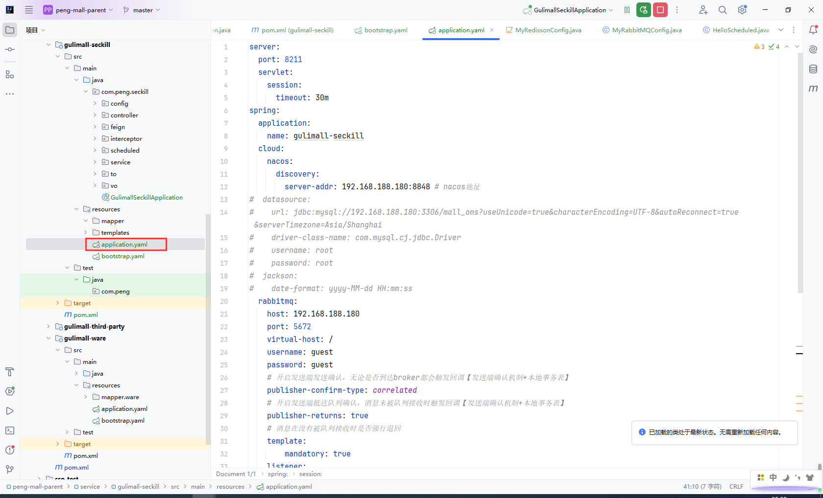The image size is (823, 498).
Task: Click the 41:10 caret position status
Action: point(702,487)
